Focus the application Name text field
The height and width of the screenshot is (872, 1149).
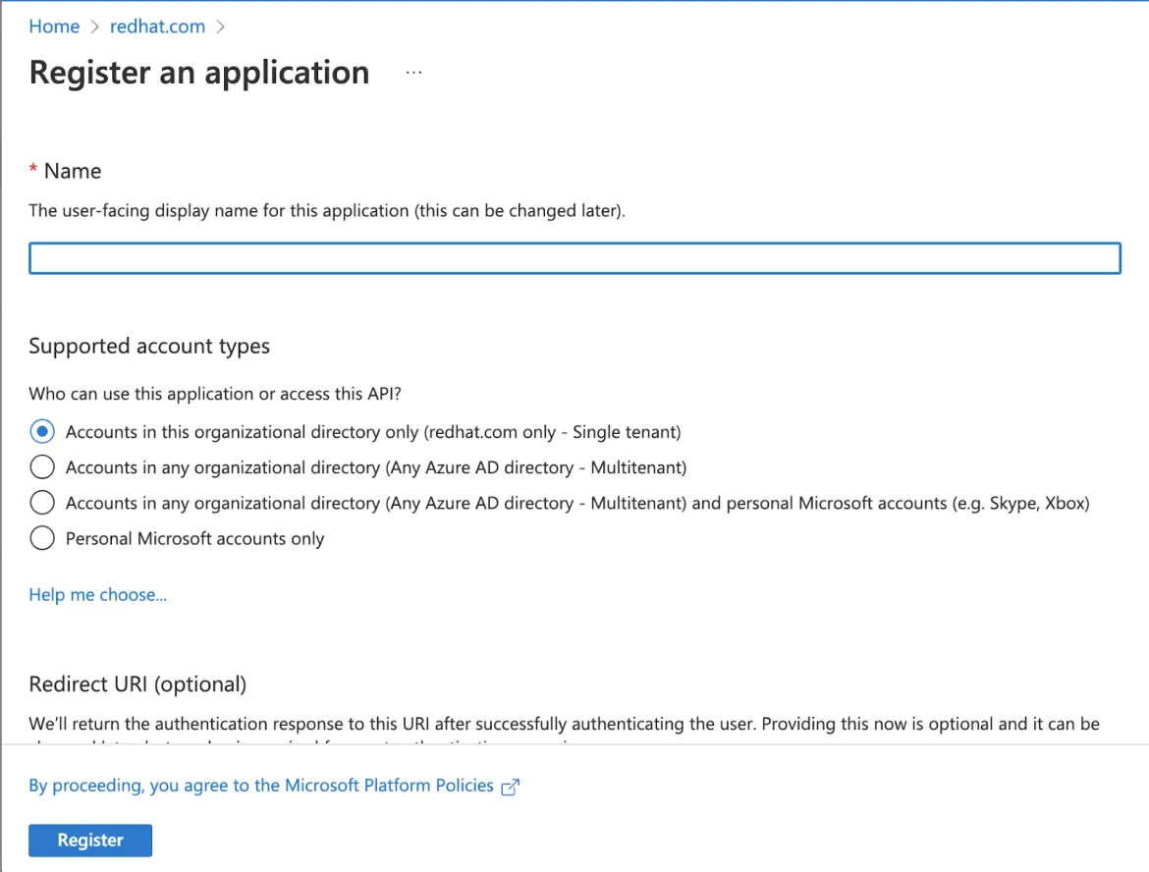click(x=574, y=257)
